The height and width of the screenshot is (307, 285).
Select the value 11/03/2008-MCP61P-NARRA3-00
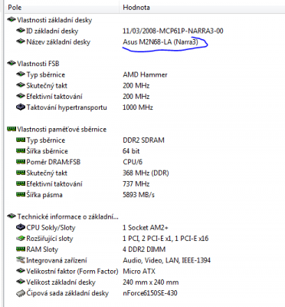[173, 31]
